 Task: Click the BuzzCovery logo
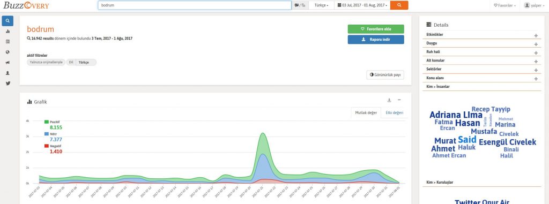(x=26, y=5)
